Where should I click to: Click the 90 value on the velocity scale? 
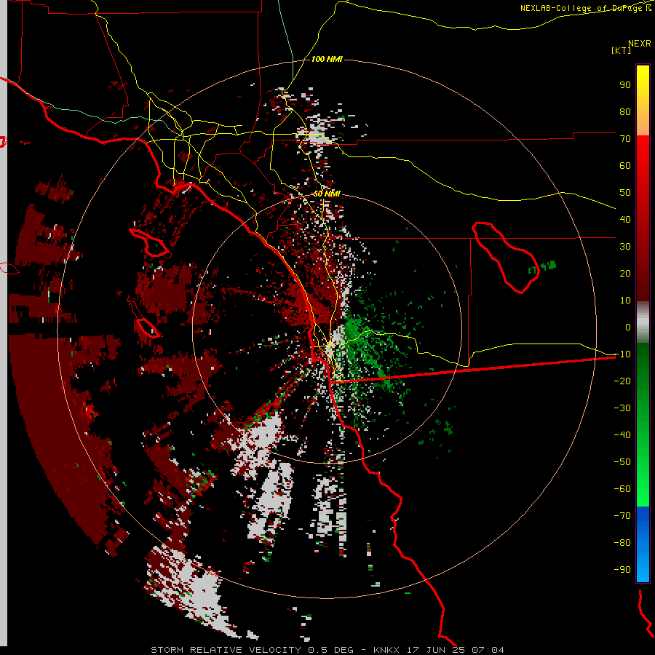pyautogui.click(x=625, y=85)
